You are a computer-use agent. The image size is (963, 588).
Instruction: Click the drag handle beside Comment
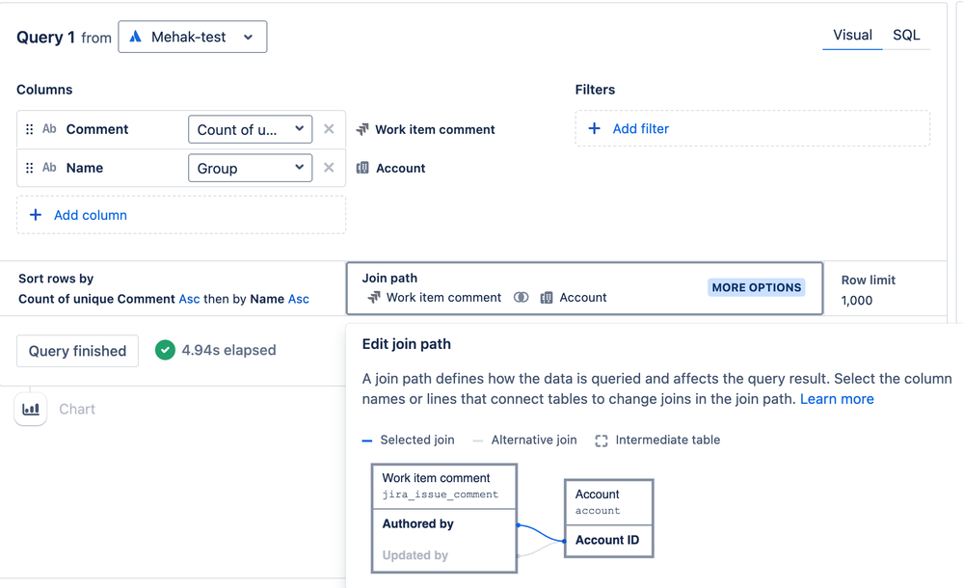[29, 129]
